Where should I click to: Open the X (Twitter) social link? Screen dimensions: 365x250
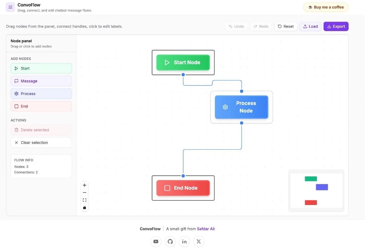coord(199,241)
